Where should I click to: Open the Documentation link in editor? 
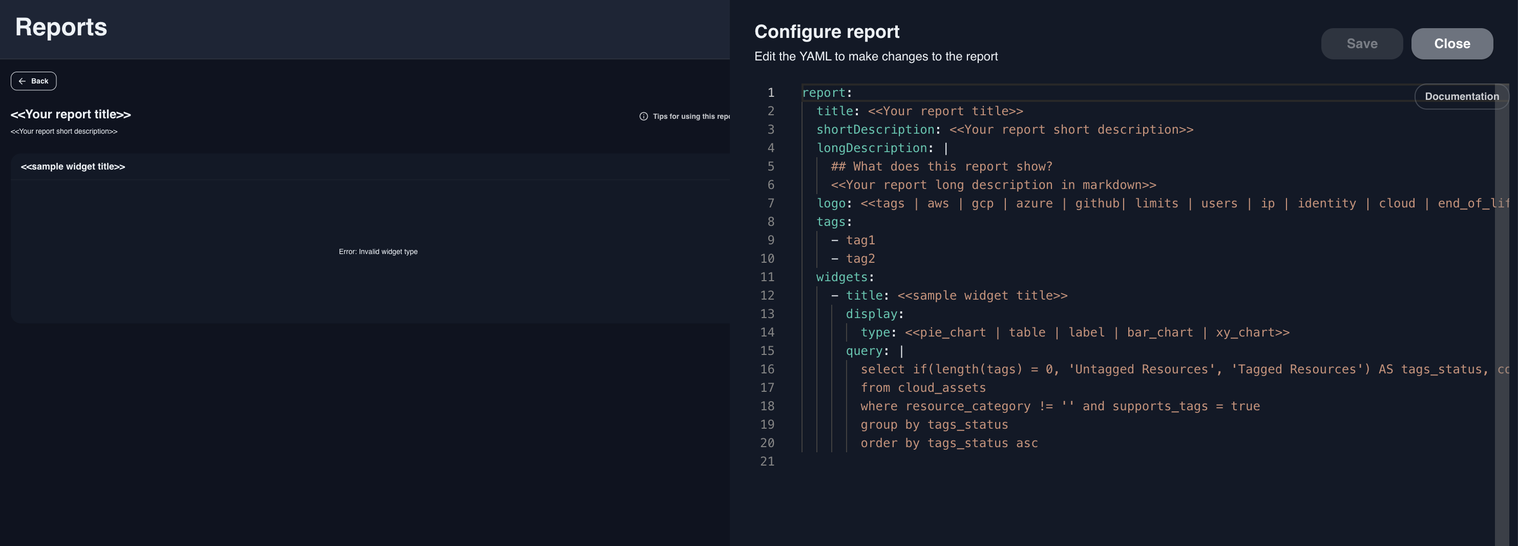click(1461, 97)
